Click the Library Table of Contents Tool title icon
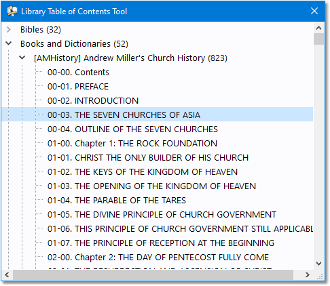 coord(12,12)
